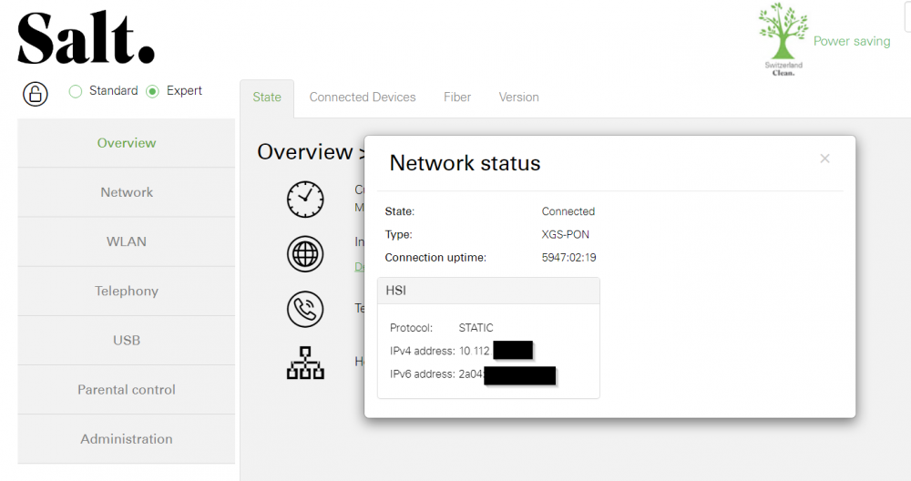The height and width of the screenshot is (481, 911).
Task: Open the Network menu in sidebar
Action: coord(126,192)
